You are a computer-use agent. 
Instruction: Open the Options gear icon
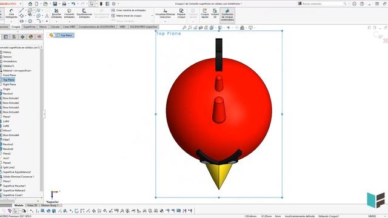click(113, 4)
